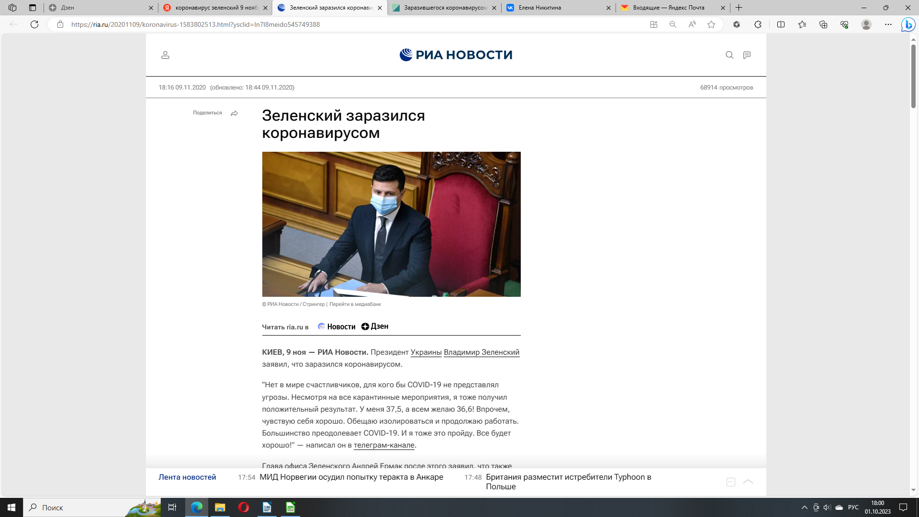Click the RIA site search magnifier icon
This screenshot has height=517, width=919.
coord(729,55)
